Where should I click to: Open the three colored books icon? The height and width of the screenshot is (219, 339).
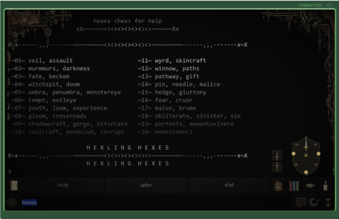[x=294, y=186]
